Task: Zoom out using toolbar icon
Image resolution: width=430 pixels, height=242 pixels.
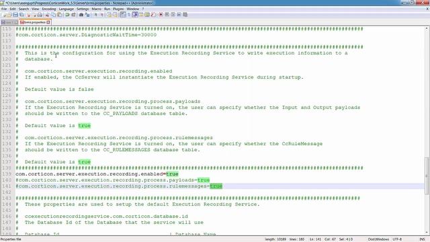Action: pos(101,15)
